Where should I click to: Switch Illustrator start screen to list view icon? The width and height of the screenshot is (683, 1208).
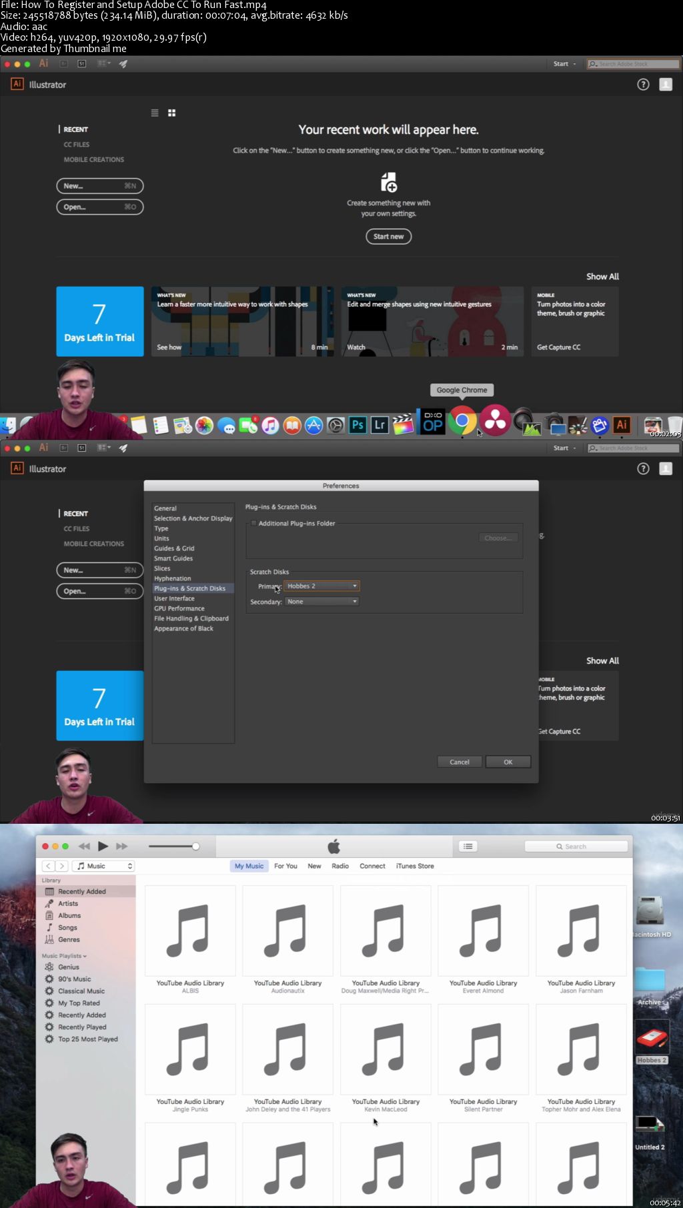[x=155, y=113]
